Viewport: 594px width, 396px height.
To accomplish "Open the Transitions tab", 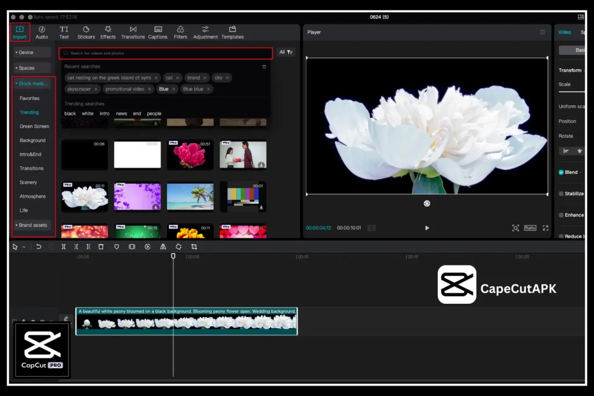I will [133, 32].
